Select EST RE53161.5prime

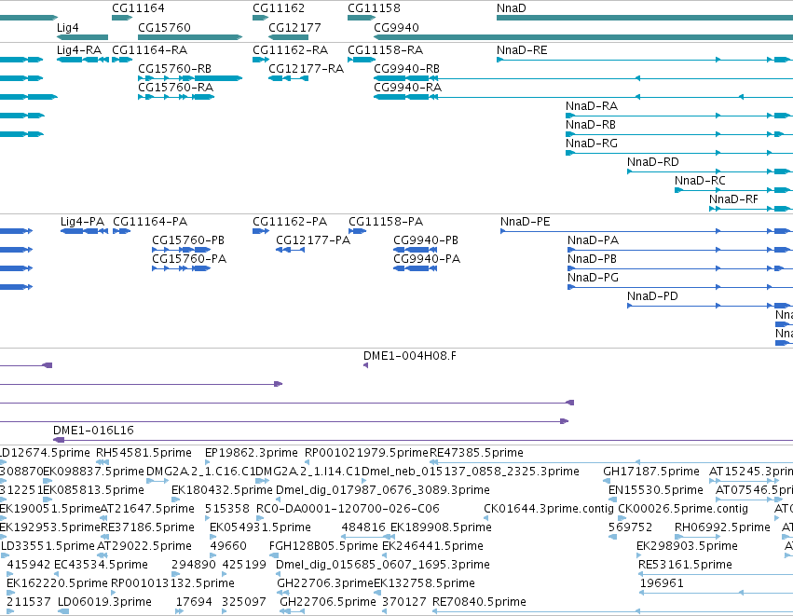tap(685, 565)
